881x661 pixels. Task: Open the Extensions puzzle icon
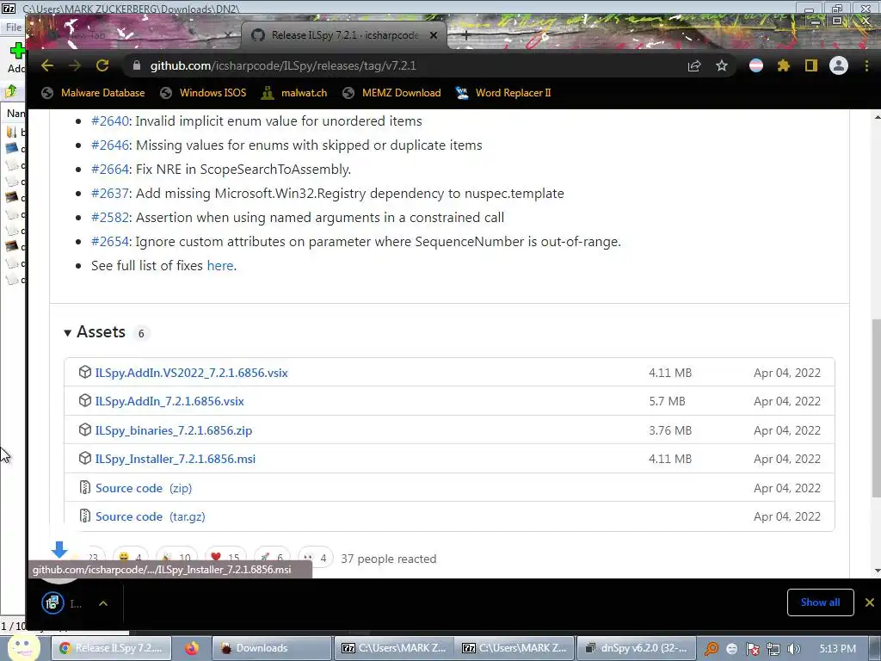tap(783, 65)
